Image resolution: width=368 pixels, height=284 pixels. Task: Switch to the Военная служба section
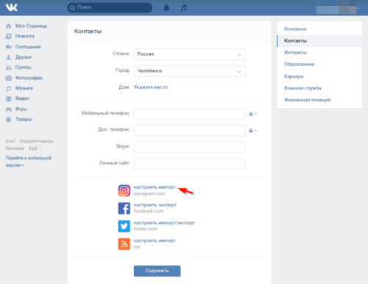[x=302, y=88]
